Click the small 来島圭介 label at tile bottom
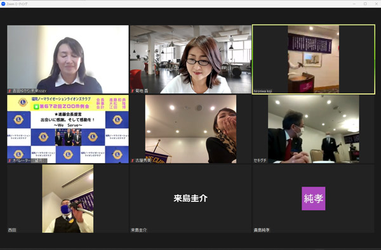381x250 pixels. click(138, 230)
